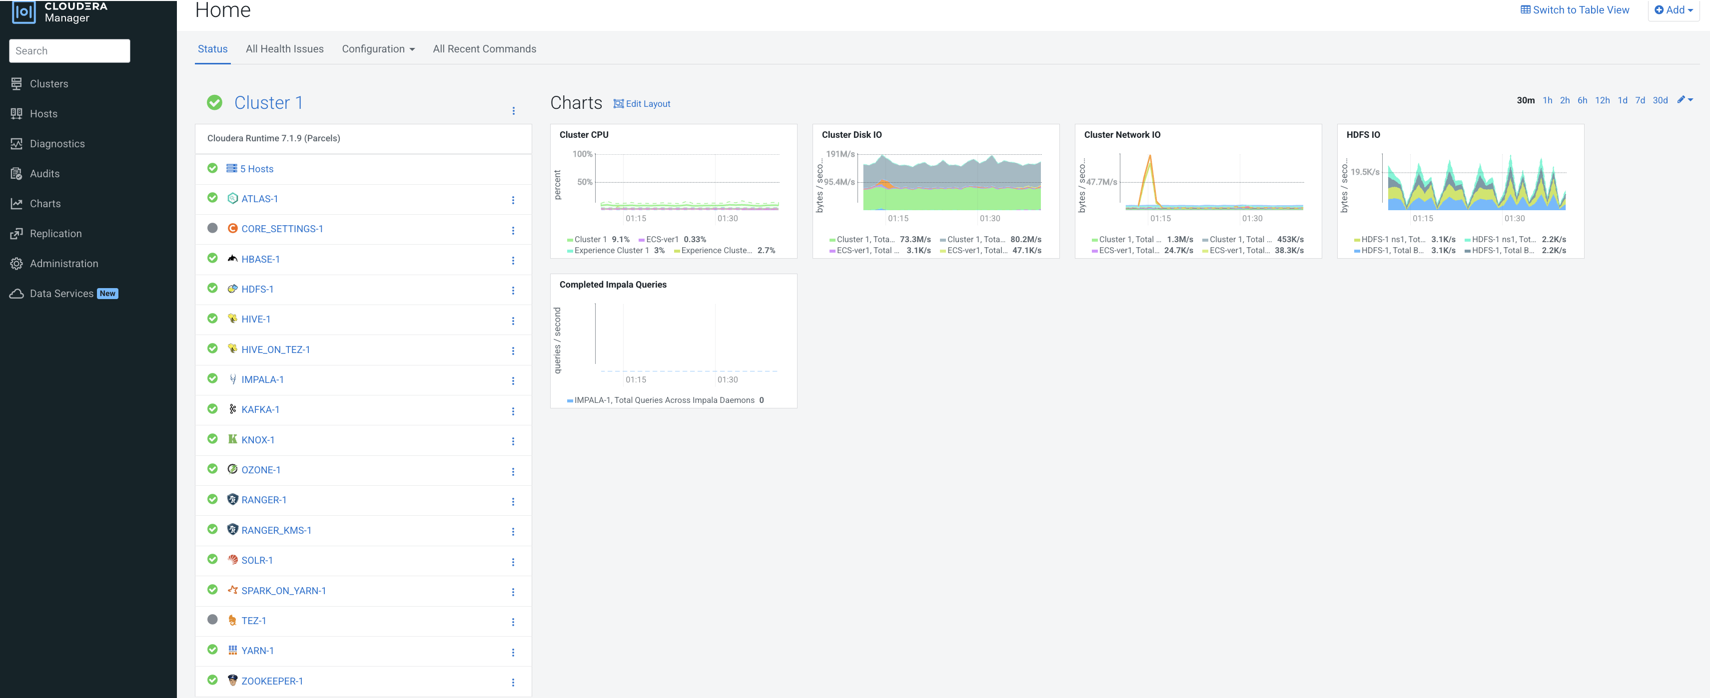Select the 1h time range
The image size is (1710, 698).
click(1547, 100)
